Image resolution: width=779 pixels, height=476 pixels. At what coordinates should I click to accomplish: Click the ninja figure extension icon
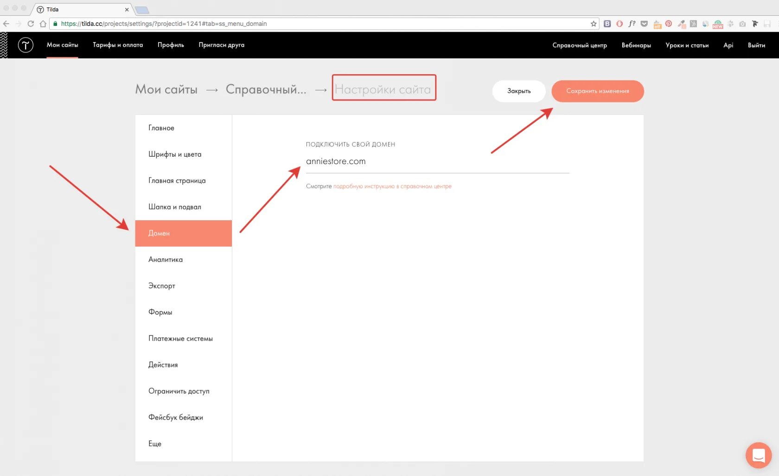(755, 24)
